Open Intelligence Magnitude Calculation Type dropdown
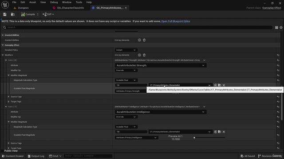This screenshot has width=284, height=159. point(126,127)
